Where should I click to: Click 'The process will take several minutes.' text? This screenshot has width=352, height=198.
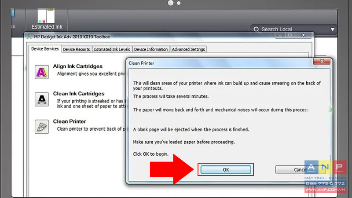(x=171, y=96)
